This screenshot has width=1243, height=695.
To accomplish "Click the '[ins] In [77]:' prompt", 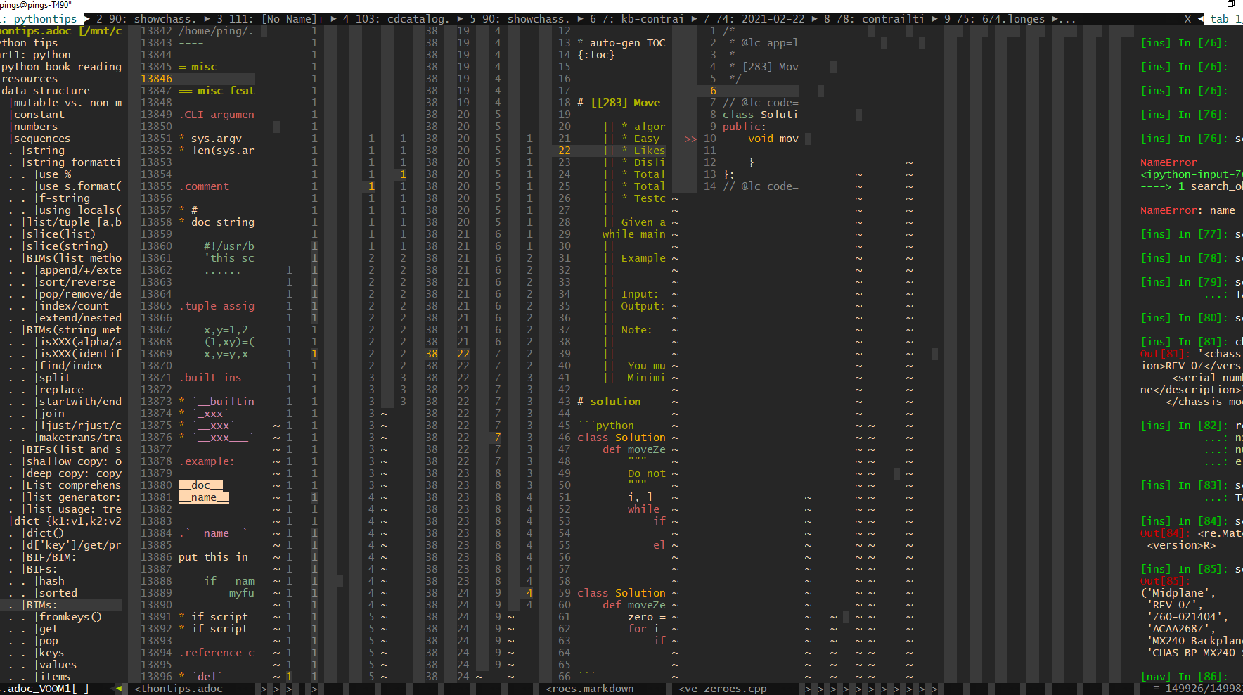I will coord(1185,234).
